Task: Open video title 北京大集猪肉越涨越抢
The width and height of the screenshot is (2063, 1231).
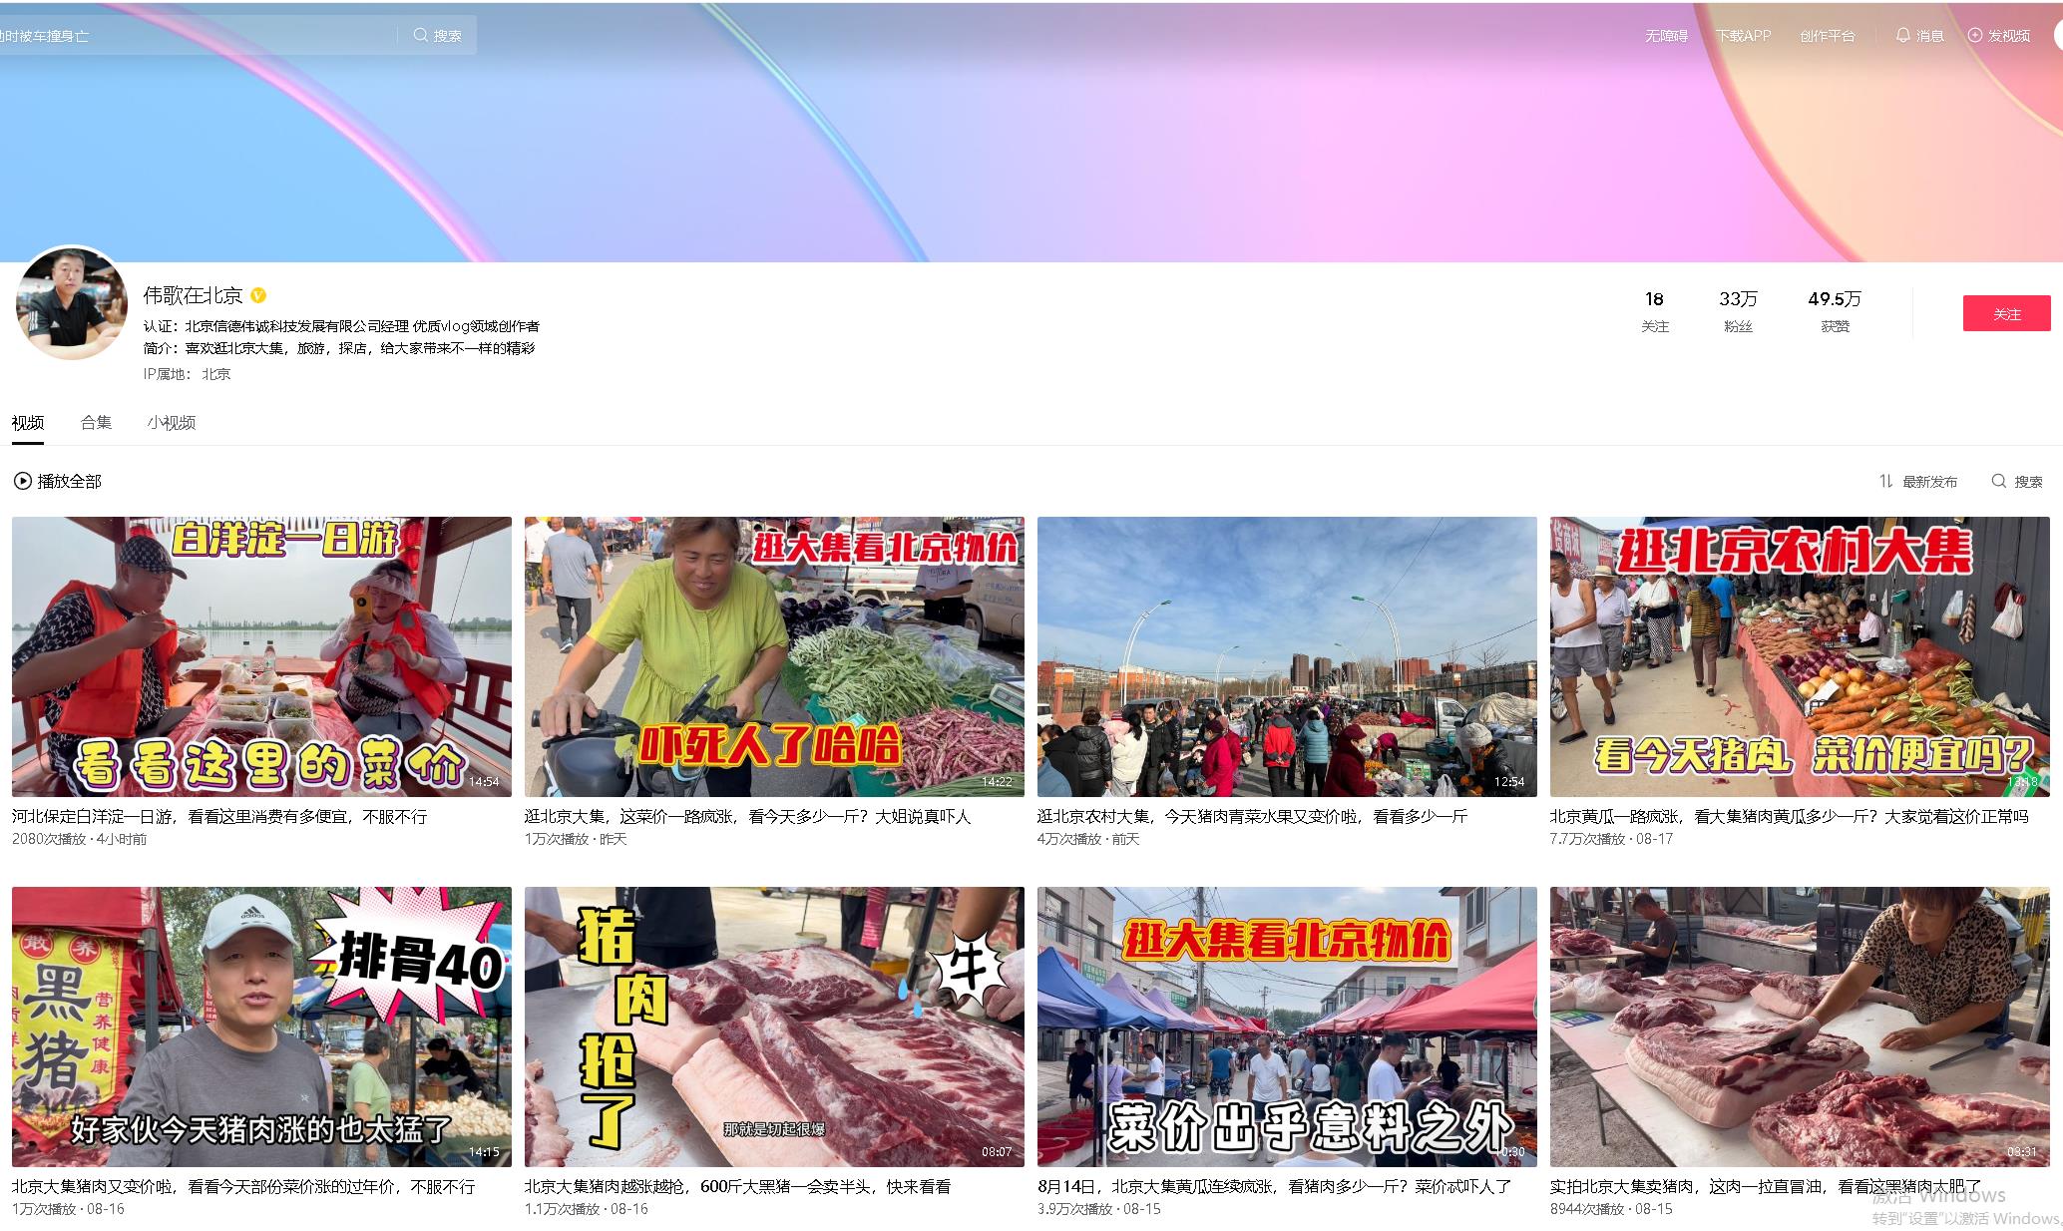Action: [737, 1187]
